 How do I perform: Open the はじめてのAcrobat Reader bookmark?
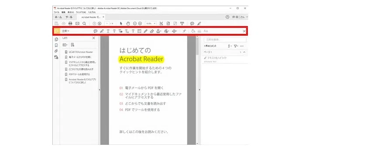tap(81, 52)
